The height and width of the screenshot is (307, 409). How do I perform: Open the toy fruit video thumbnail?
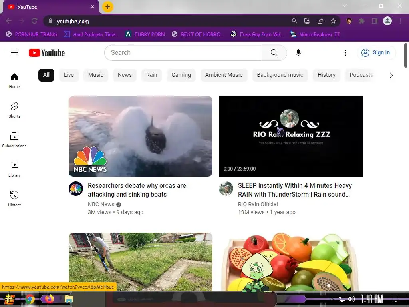click(x=291, y=261)
